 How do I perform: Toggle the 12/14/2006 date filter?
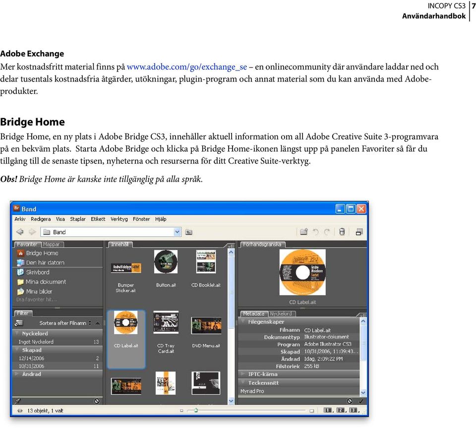tap(58, 358)
